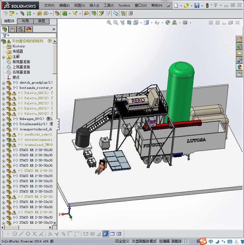Open the 工具 (Tools) menu

pos(109,5)
